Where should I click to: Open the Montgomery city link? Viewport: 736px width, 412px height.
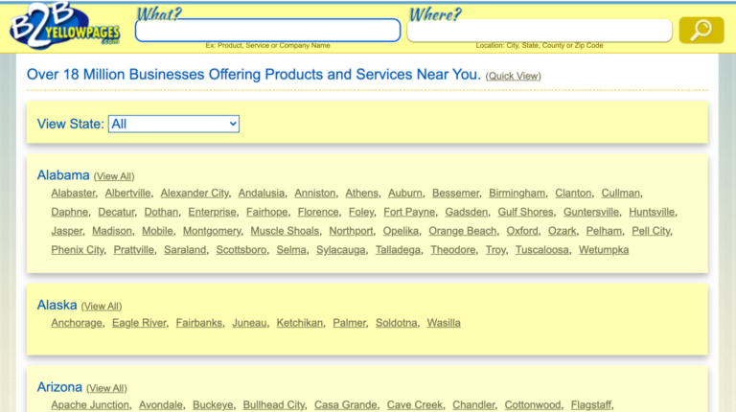pyautogui.click(x=212, y=231)
